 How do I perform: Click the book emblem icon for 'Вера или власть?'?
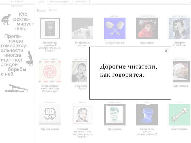point(50,115)
